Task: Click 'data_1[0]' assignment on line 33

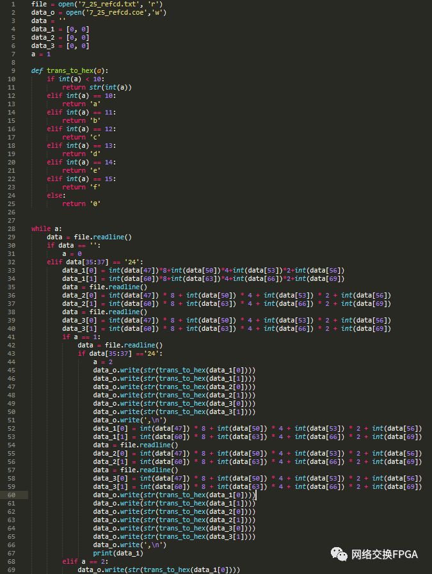Action: click(x=203, y=271)
